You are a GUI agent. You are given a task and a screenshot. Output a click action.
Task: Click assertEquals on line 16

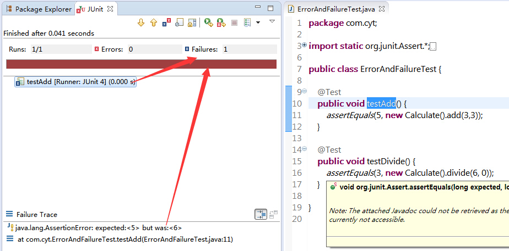350,172
